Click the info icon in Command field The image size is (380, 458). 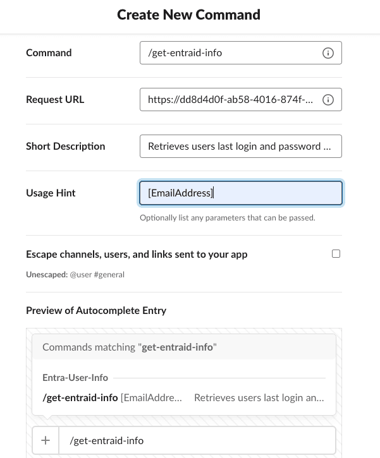pyautogui.click(x=328, y=53)
